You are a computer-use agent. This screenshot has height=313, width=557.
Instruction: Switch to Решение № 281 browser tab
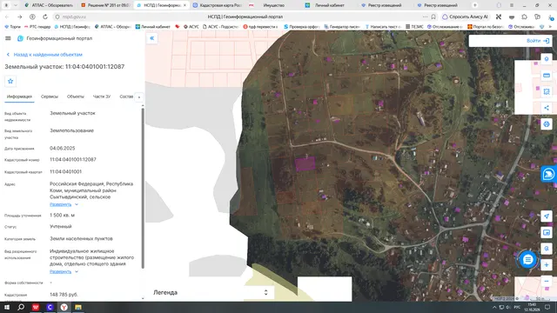(105, 5)
